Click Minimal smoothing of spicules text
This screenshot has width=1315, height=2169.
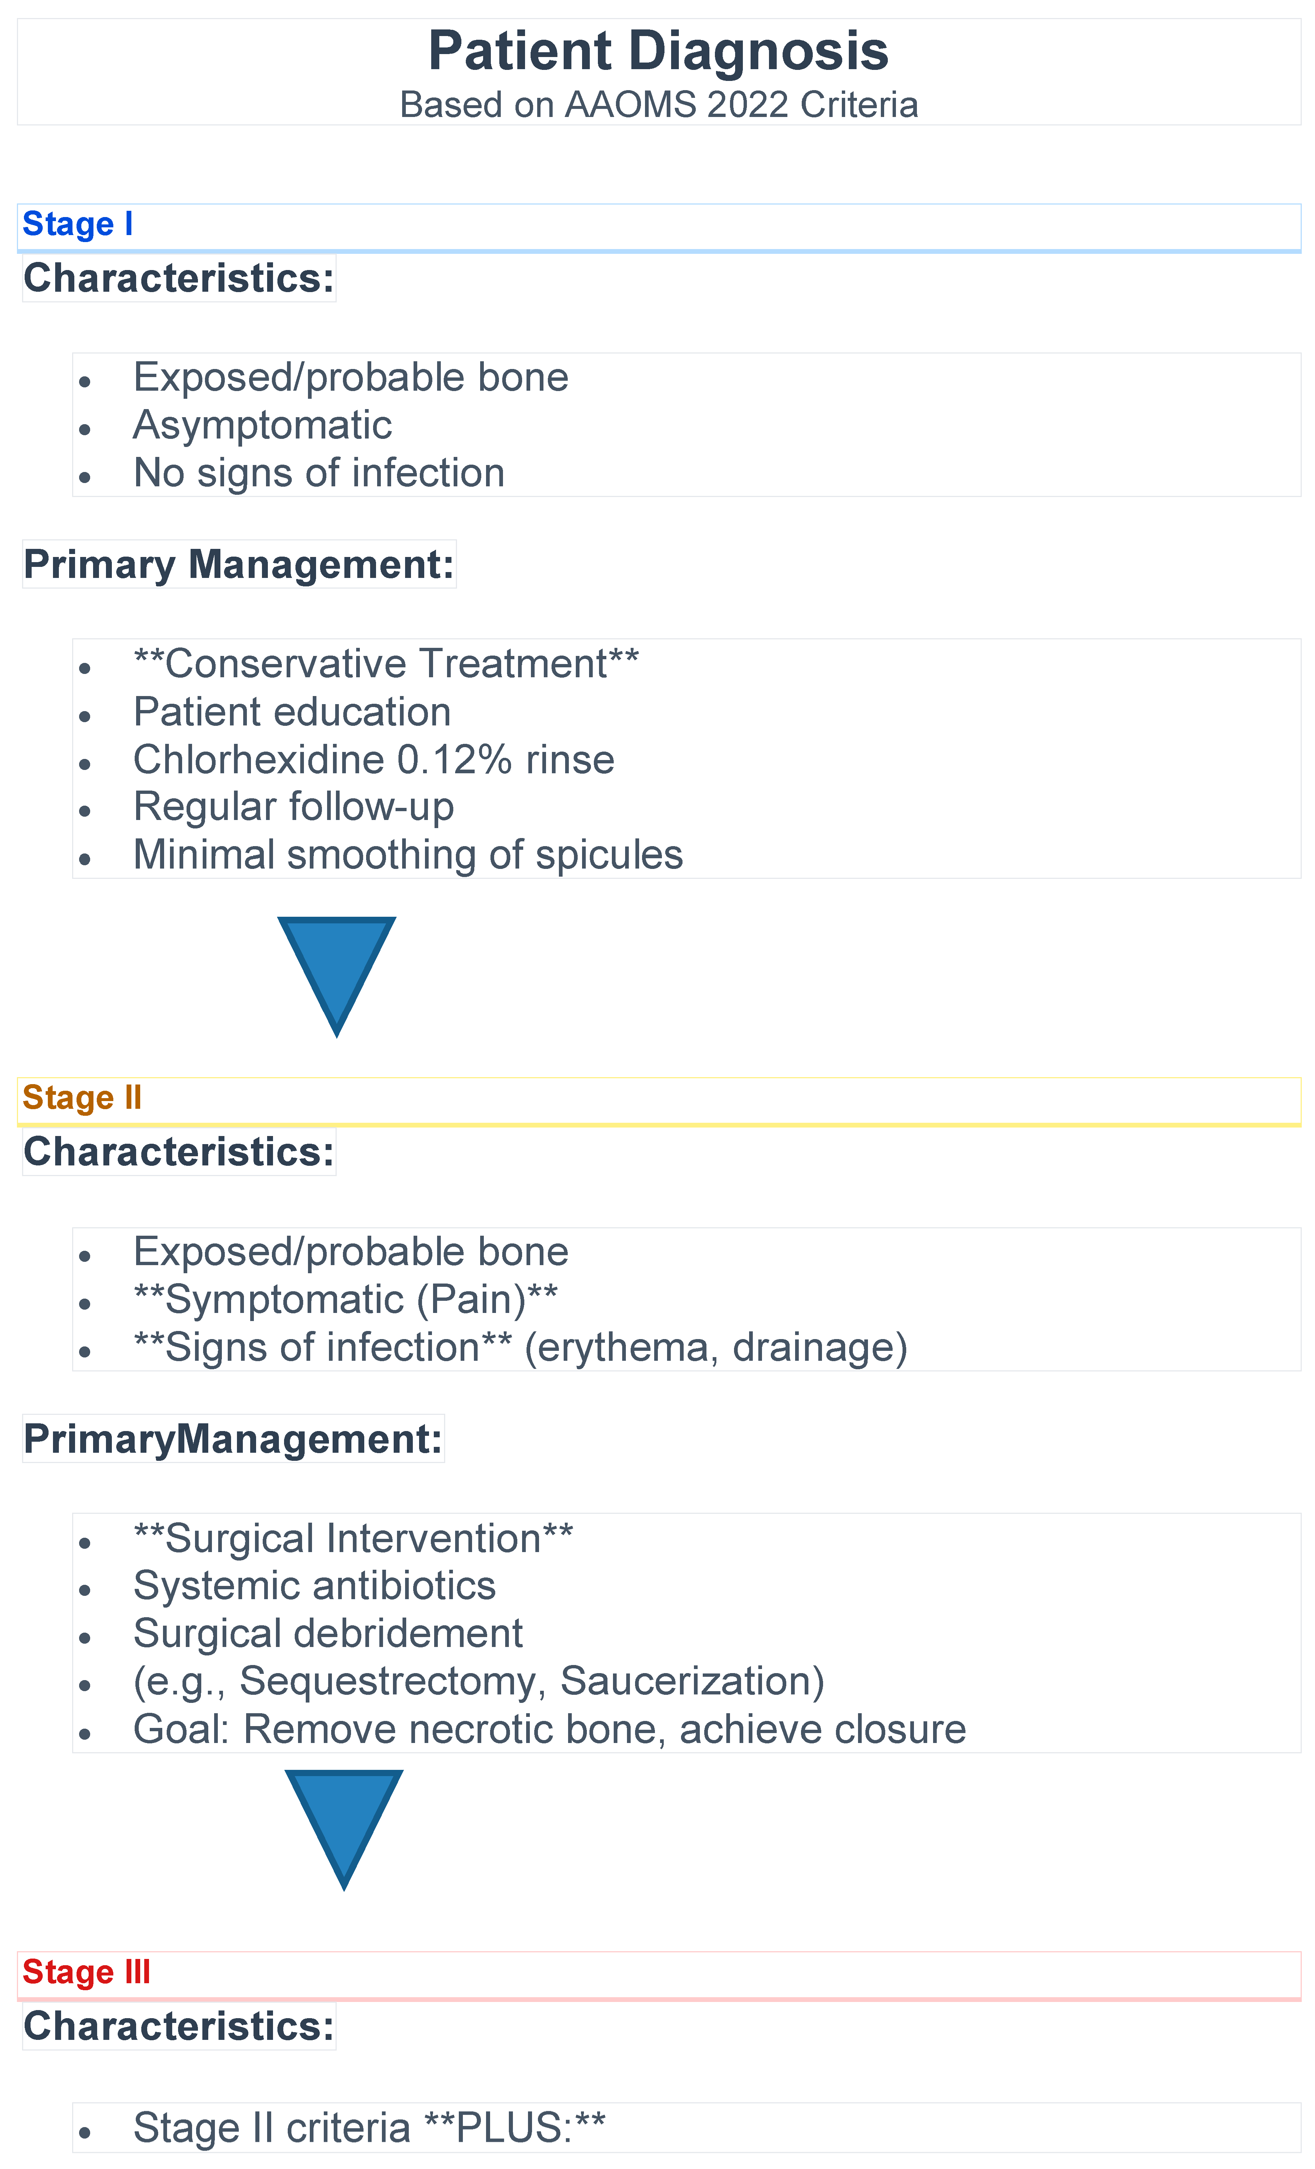click(408, 855)
